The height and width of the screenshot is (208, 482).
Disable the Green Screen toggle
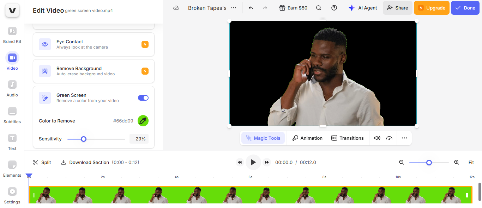click(x=143, y=98)
